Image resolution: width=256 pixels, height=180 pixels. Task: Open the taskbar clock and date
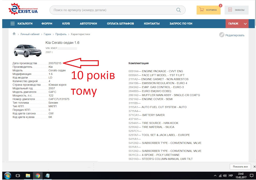click(241, 175)
